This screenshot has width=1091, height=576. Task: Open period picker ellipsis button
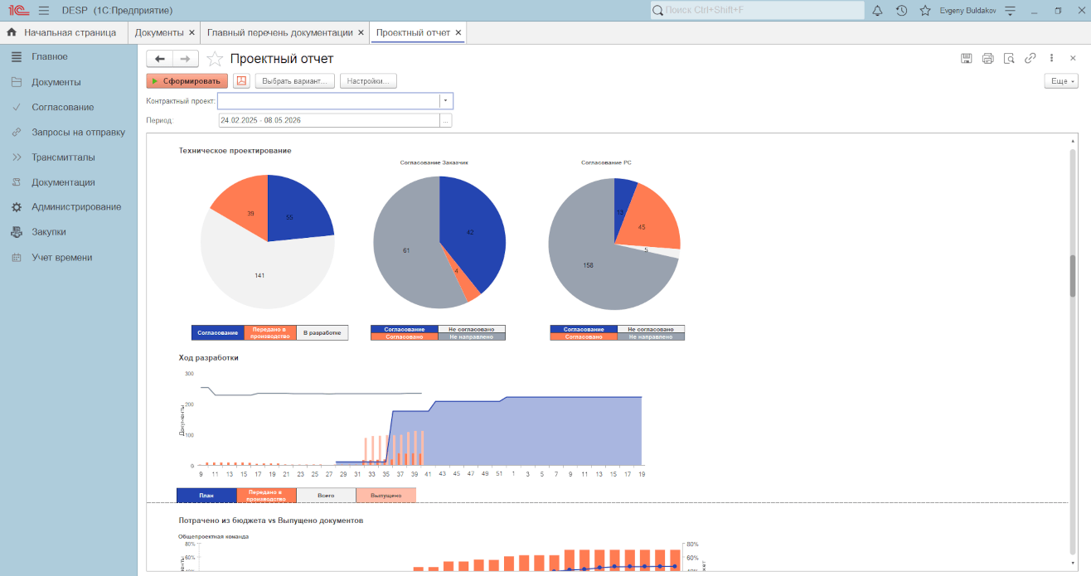tap(446, 120)
